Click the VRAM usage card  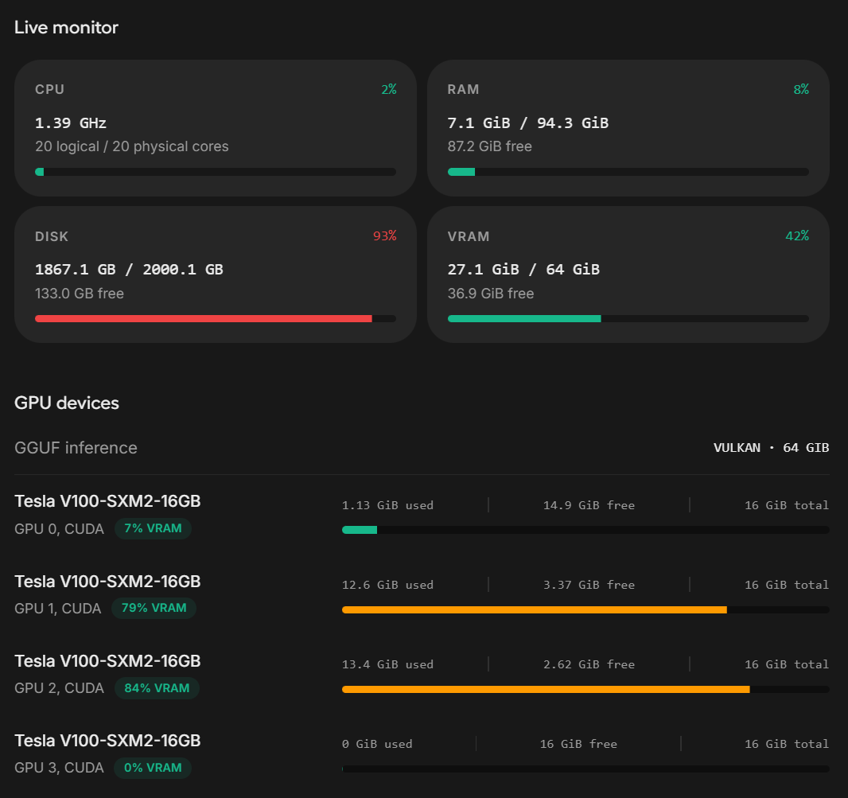pos(628,274)
